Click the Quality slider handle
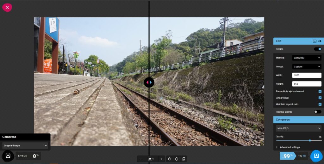Viewport: 324px width, 164px height. click(310, 141)
